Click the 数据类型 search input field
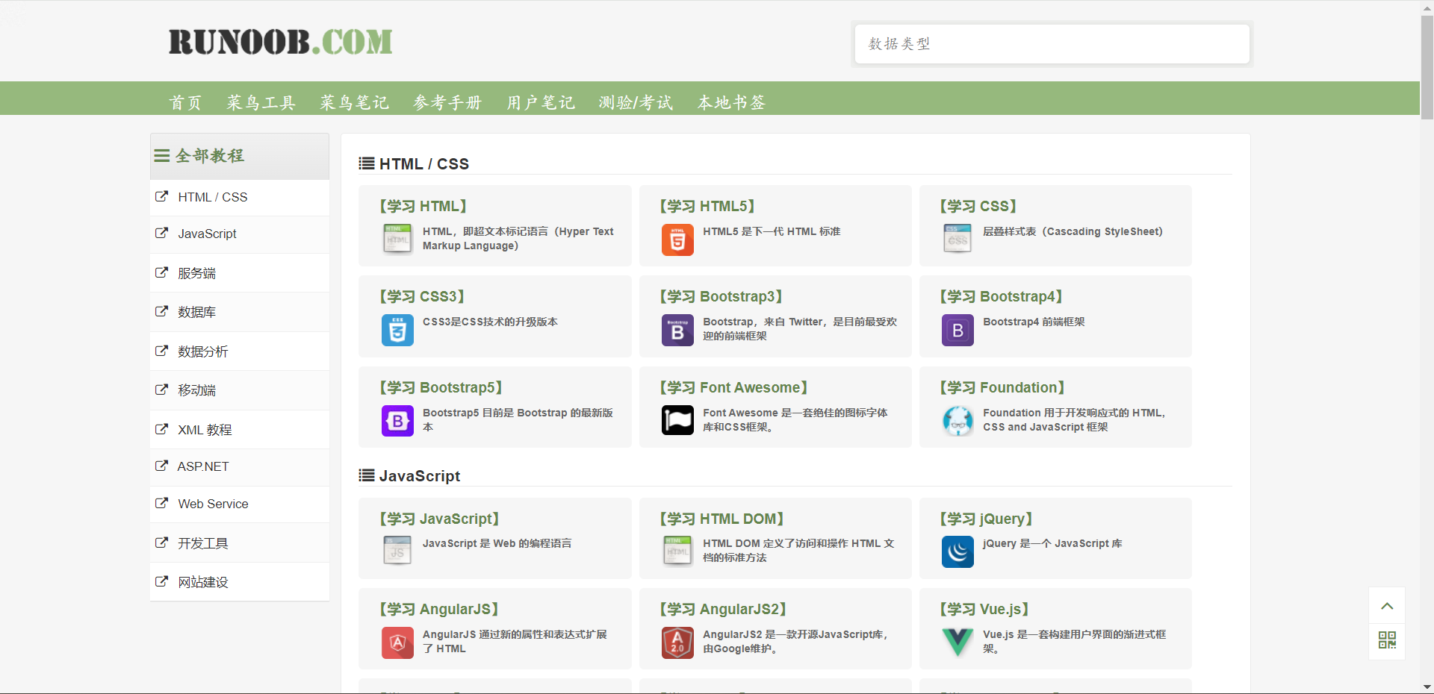Screen dimensions: 1434x694 (x=1052, y=44)
